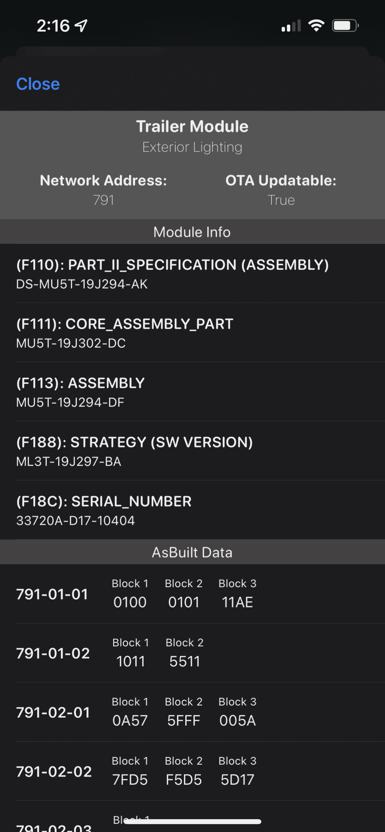Tap the OTA Updatable True value
Viewport: 385px width, 832px height.
click(281, 200)
